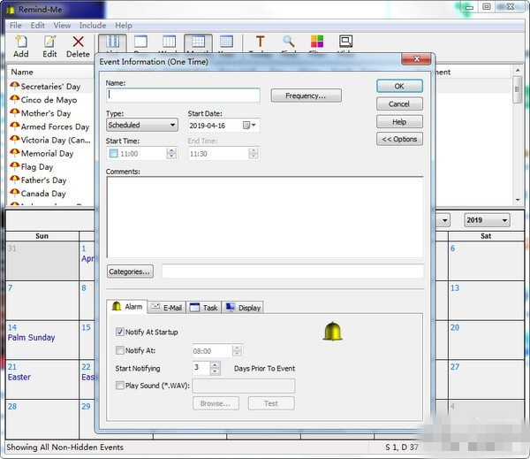Open the Include menu

[92, 26]
